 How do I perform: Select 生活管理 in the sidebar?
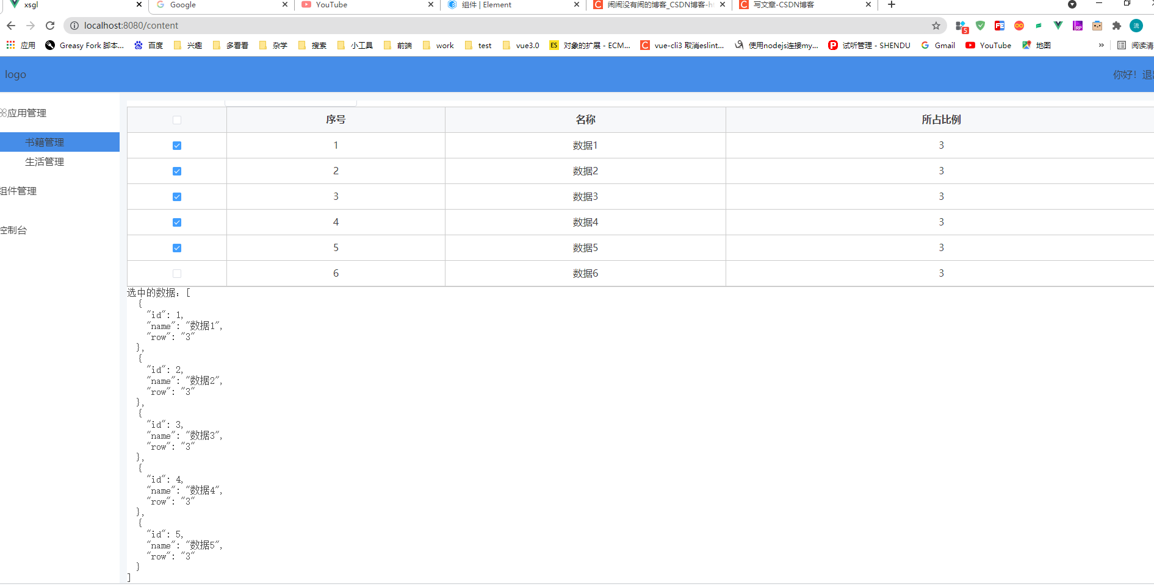point(44,161)
